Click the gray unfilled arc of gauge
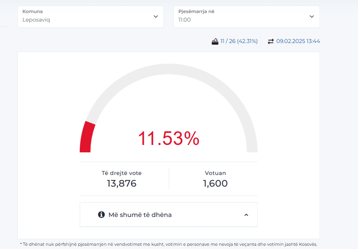 (x=168, y=69)
